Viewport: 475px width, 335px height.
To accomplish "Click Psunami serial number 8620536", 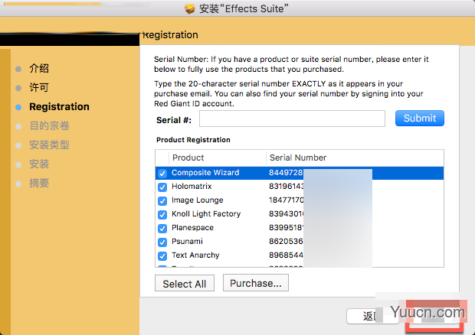I will click(286, 241).
